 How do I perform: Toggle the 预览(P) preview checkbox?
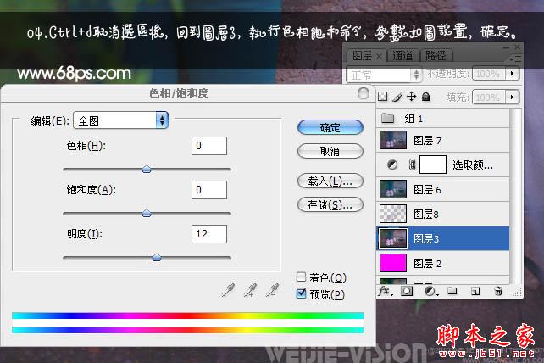pyautogui.click(x=301, y=293)
